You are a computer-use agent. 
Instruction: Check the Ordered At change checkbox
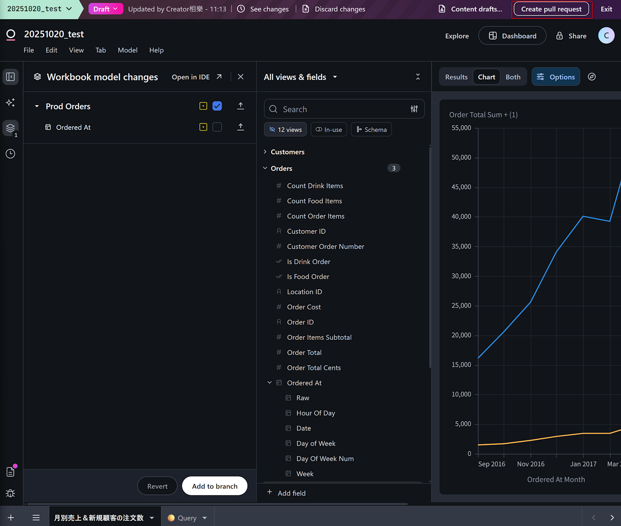[217, 127]
